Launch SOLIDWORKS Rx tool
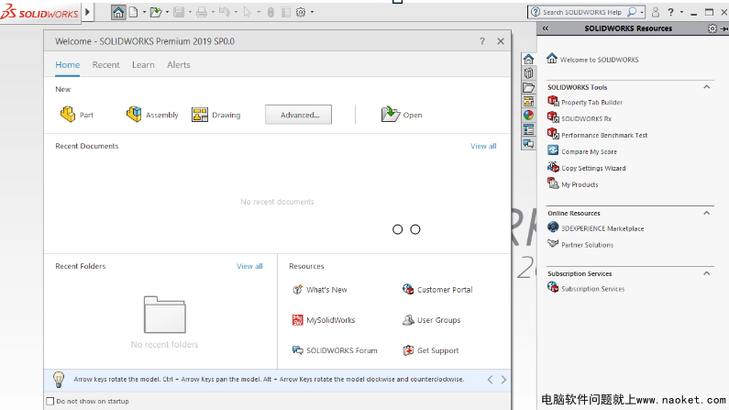 [x=580, y=118]
